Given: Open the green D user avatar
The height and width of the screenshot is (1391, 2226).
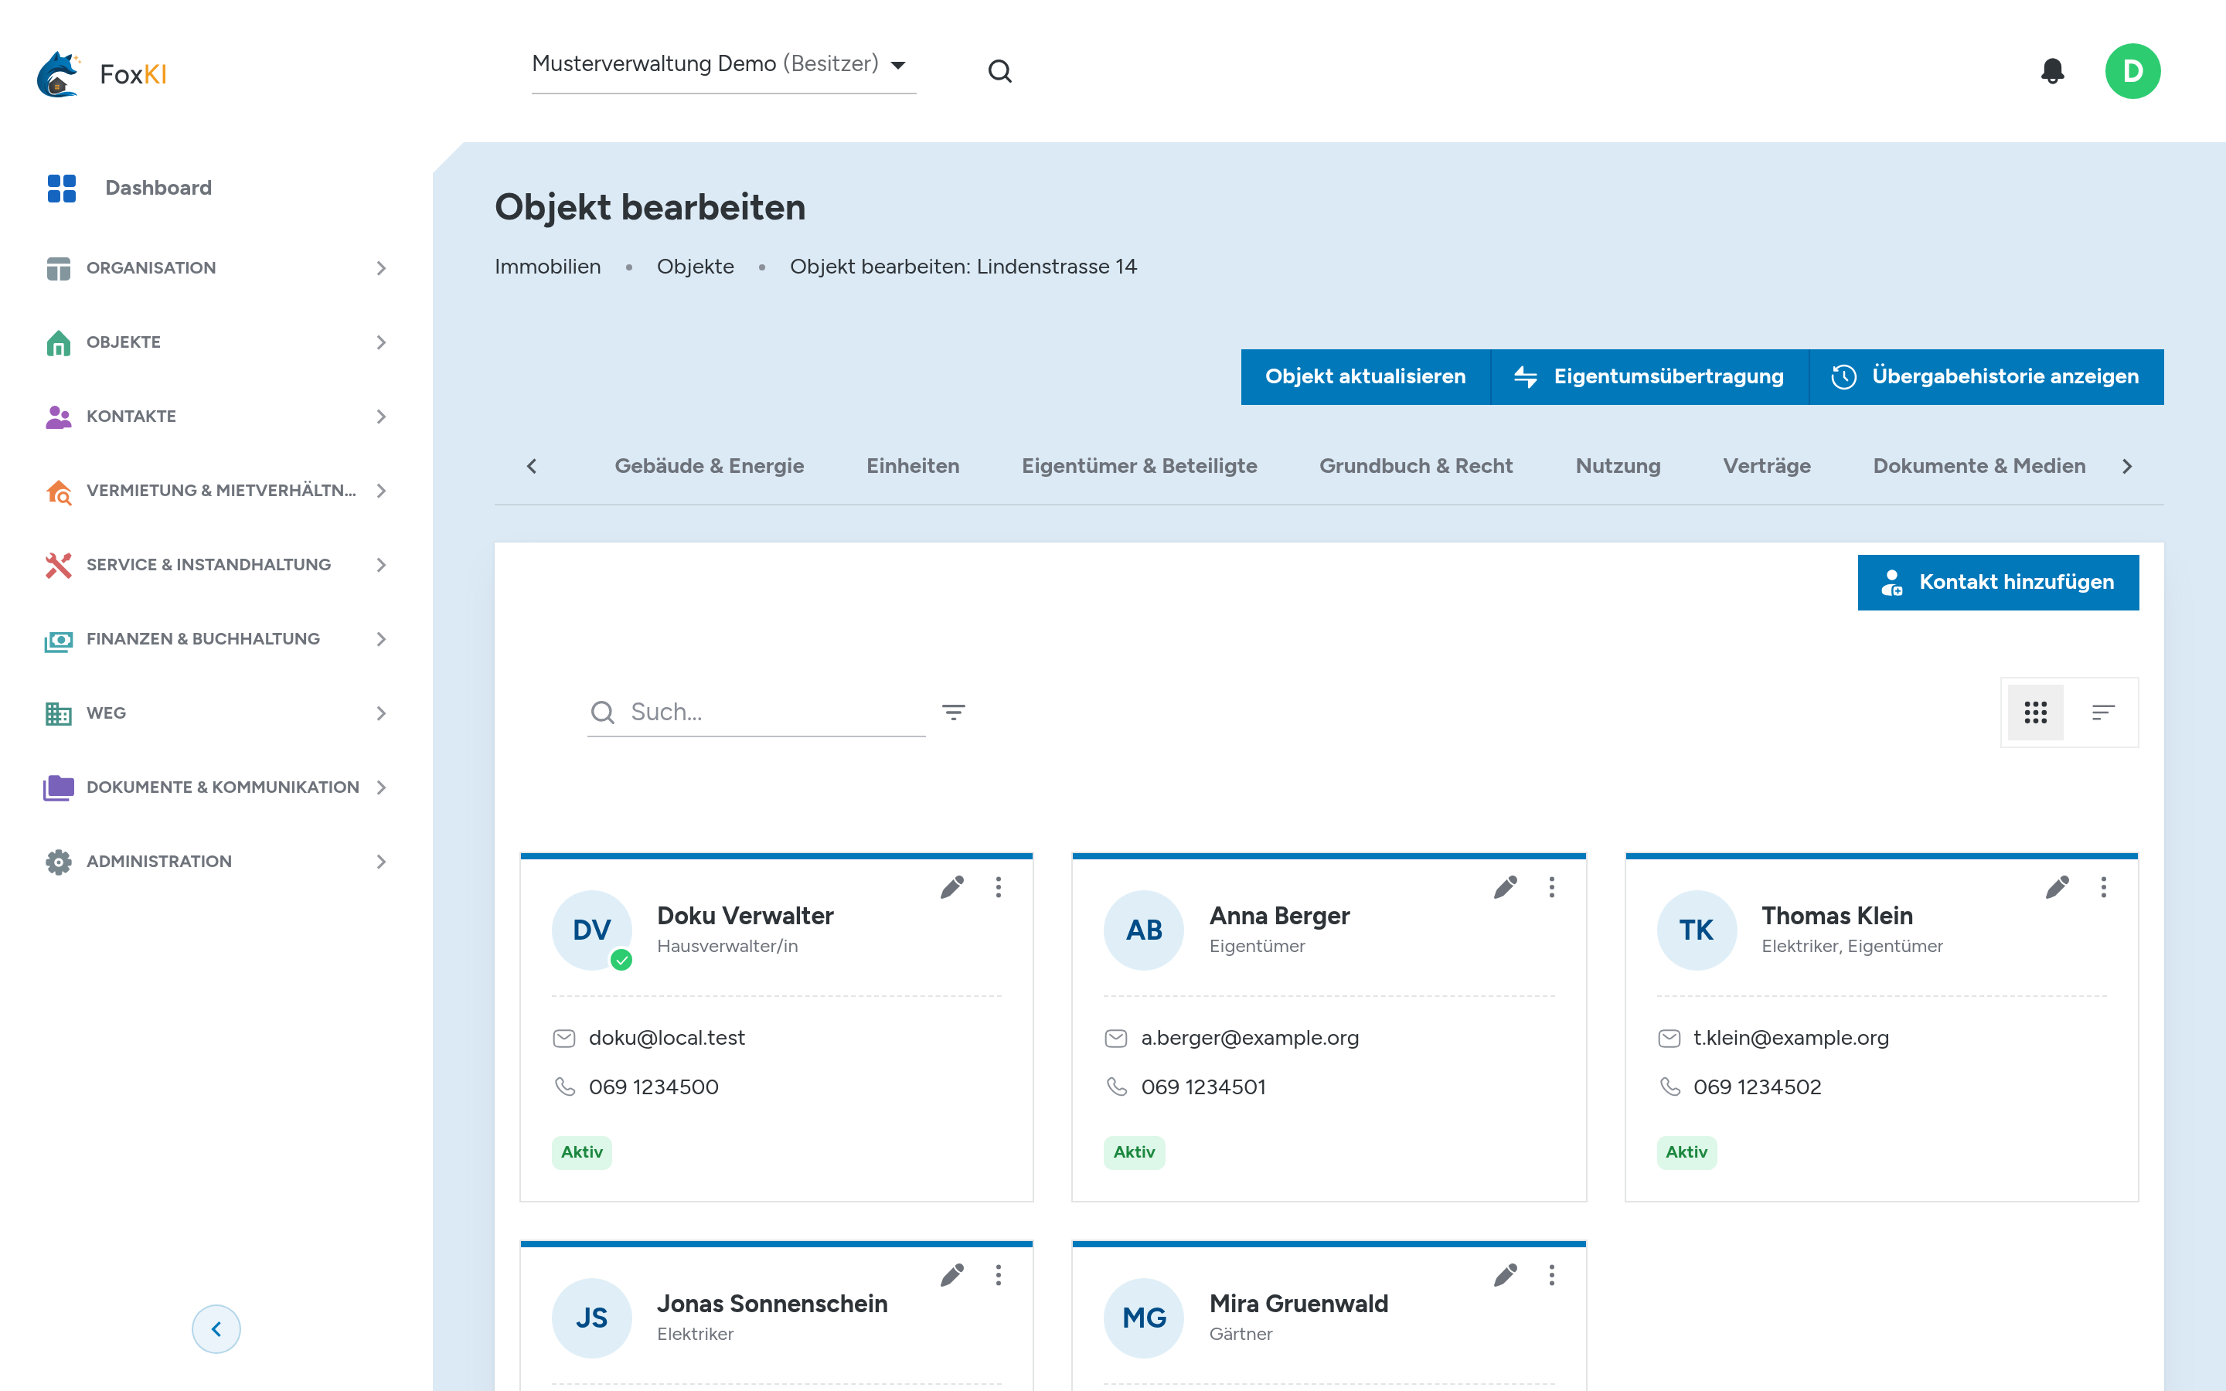Looking at the screenshot, I should [2132, 71].
